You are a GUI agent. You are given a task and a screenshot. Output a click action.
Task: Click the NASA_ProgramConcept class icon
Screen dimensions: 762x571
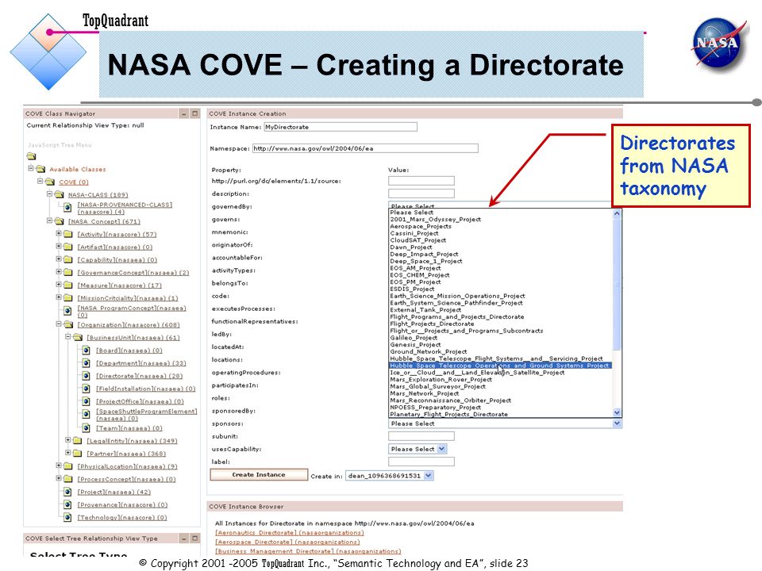click(x=68, y=311)
